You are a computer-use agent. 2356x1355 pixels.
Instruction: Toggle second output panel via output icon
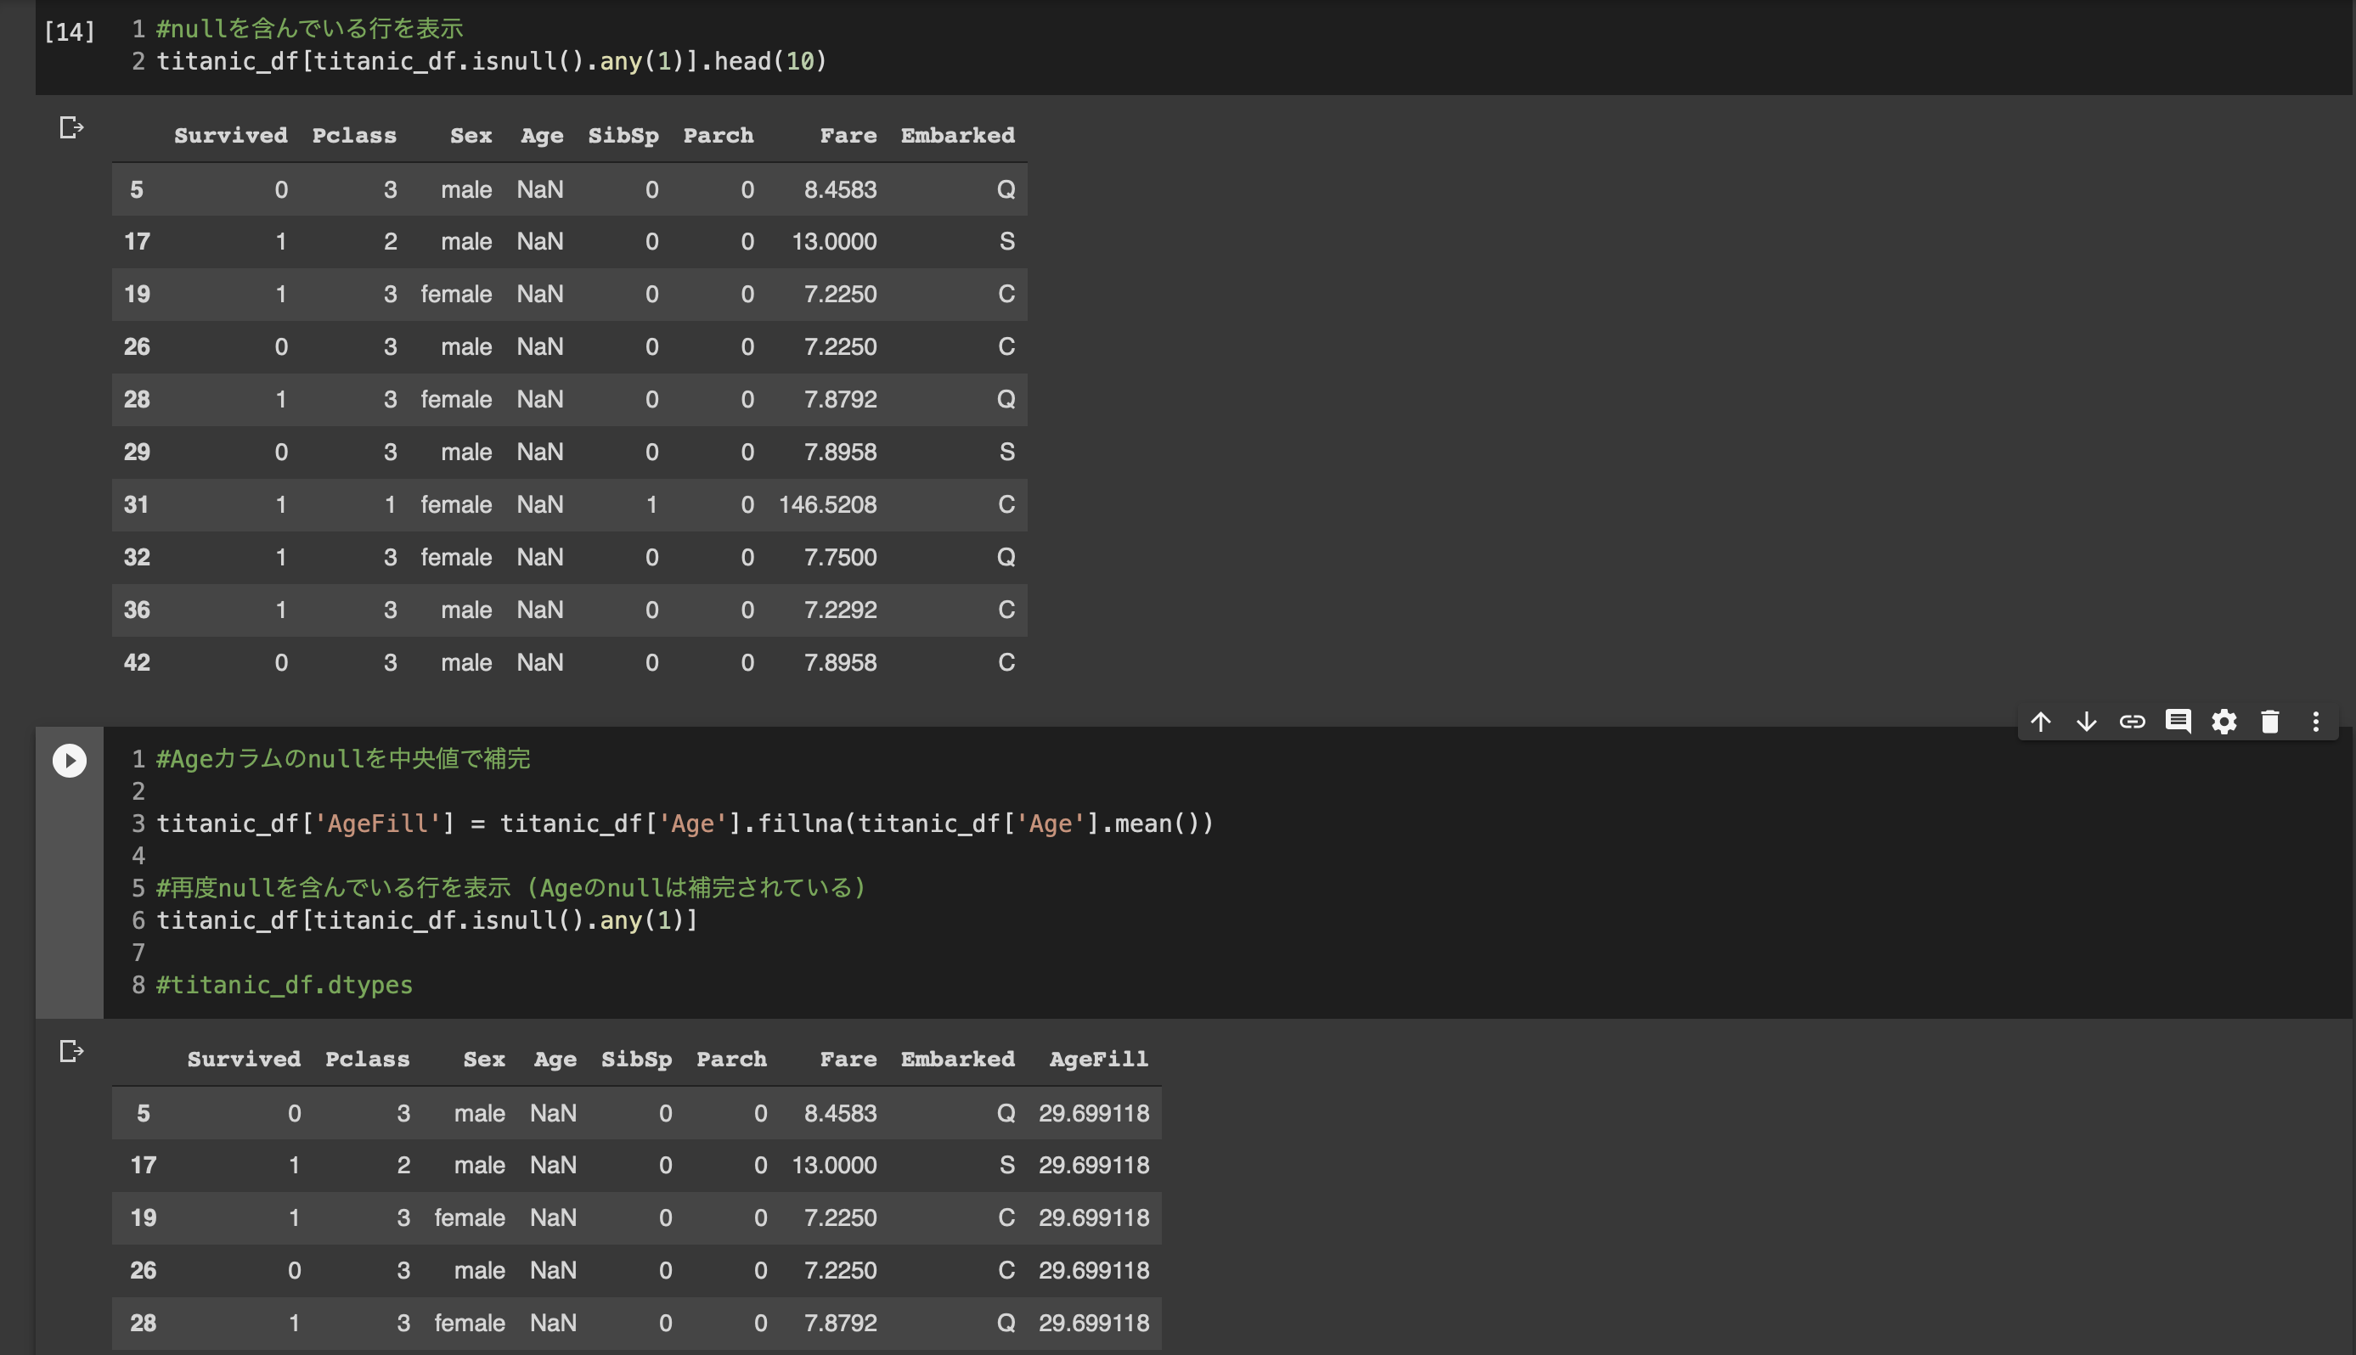click(70, 1051)
